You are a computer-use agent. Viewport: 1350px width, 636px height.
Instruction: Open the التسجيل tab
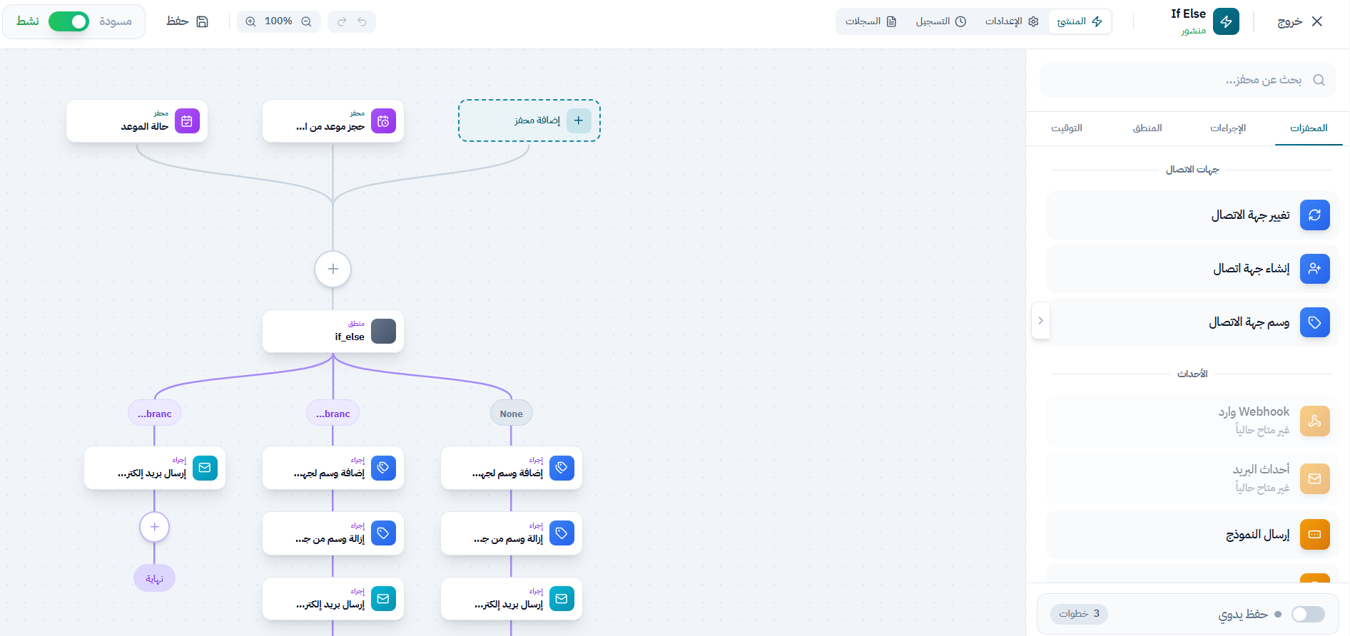pos(940,21)
